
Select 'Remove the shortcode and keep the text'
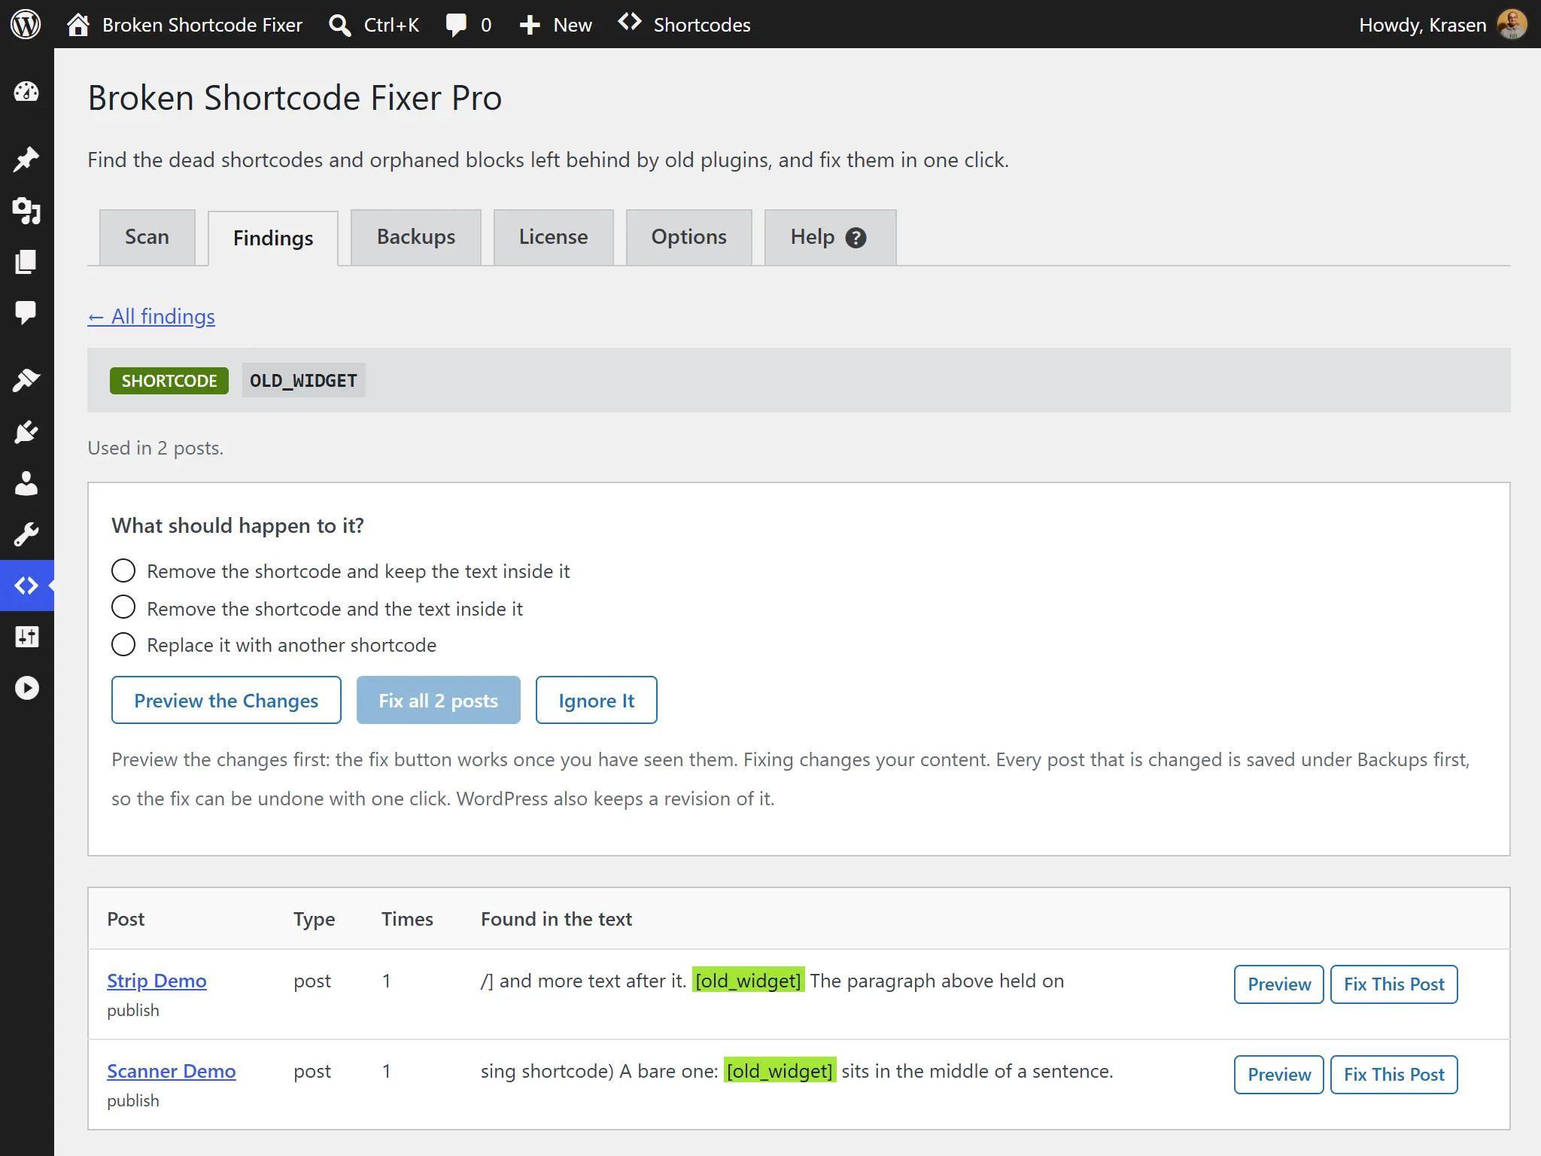click(123, 570)
